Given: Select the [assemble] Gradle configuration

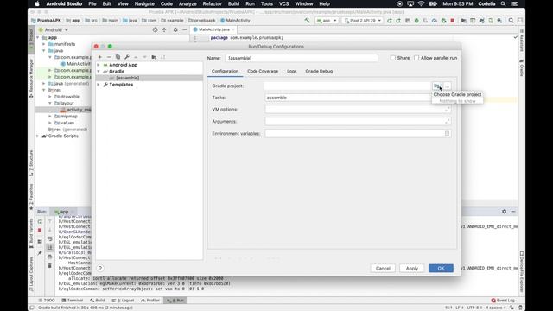Looking at the screenshot, I should coord(149,78).
